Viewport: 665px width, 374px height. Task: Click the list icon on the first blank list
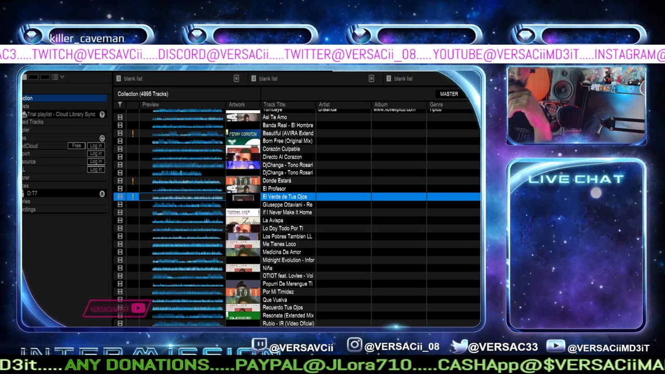coord(119,78)
